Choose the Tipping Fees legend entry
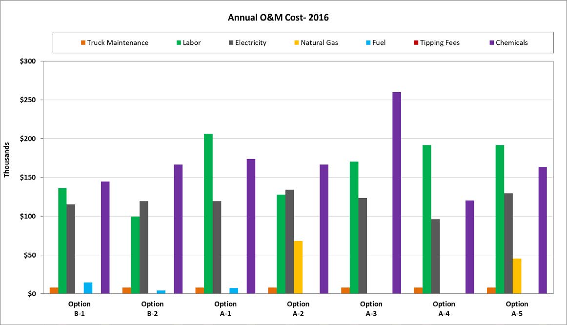The width and height of the screenshot is (567, 325). 436,43
